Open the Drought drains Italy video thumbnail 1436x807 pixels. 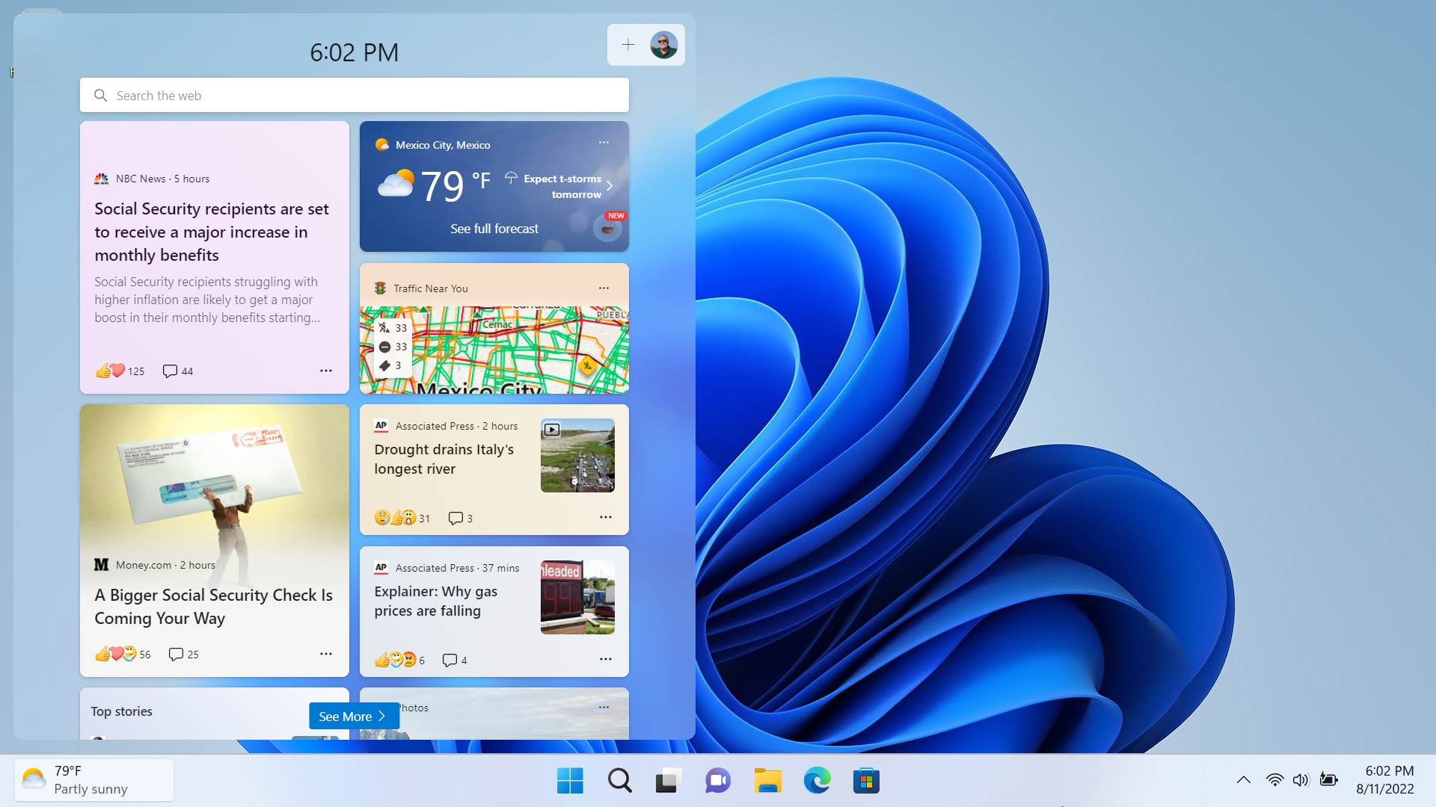(x=577, y=455)
